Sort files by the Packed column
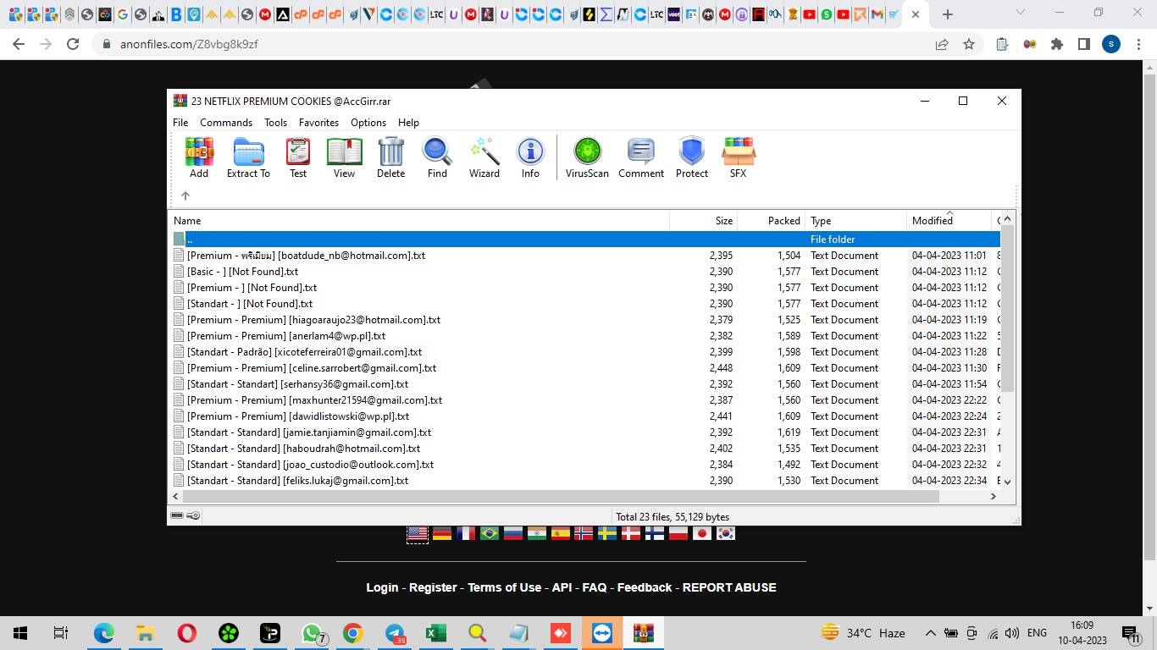 771,220
